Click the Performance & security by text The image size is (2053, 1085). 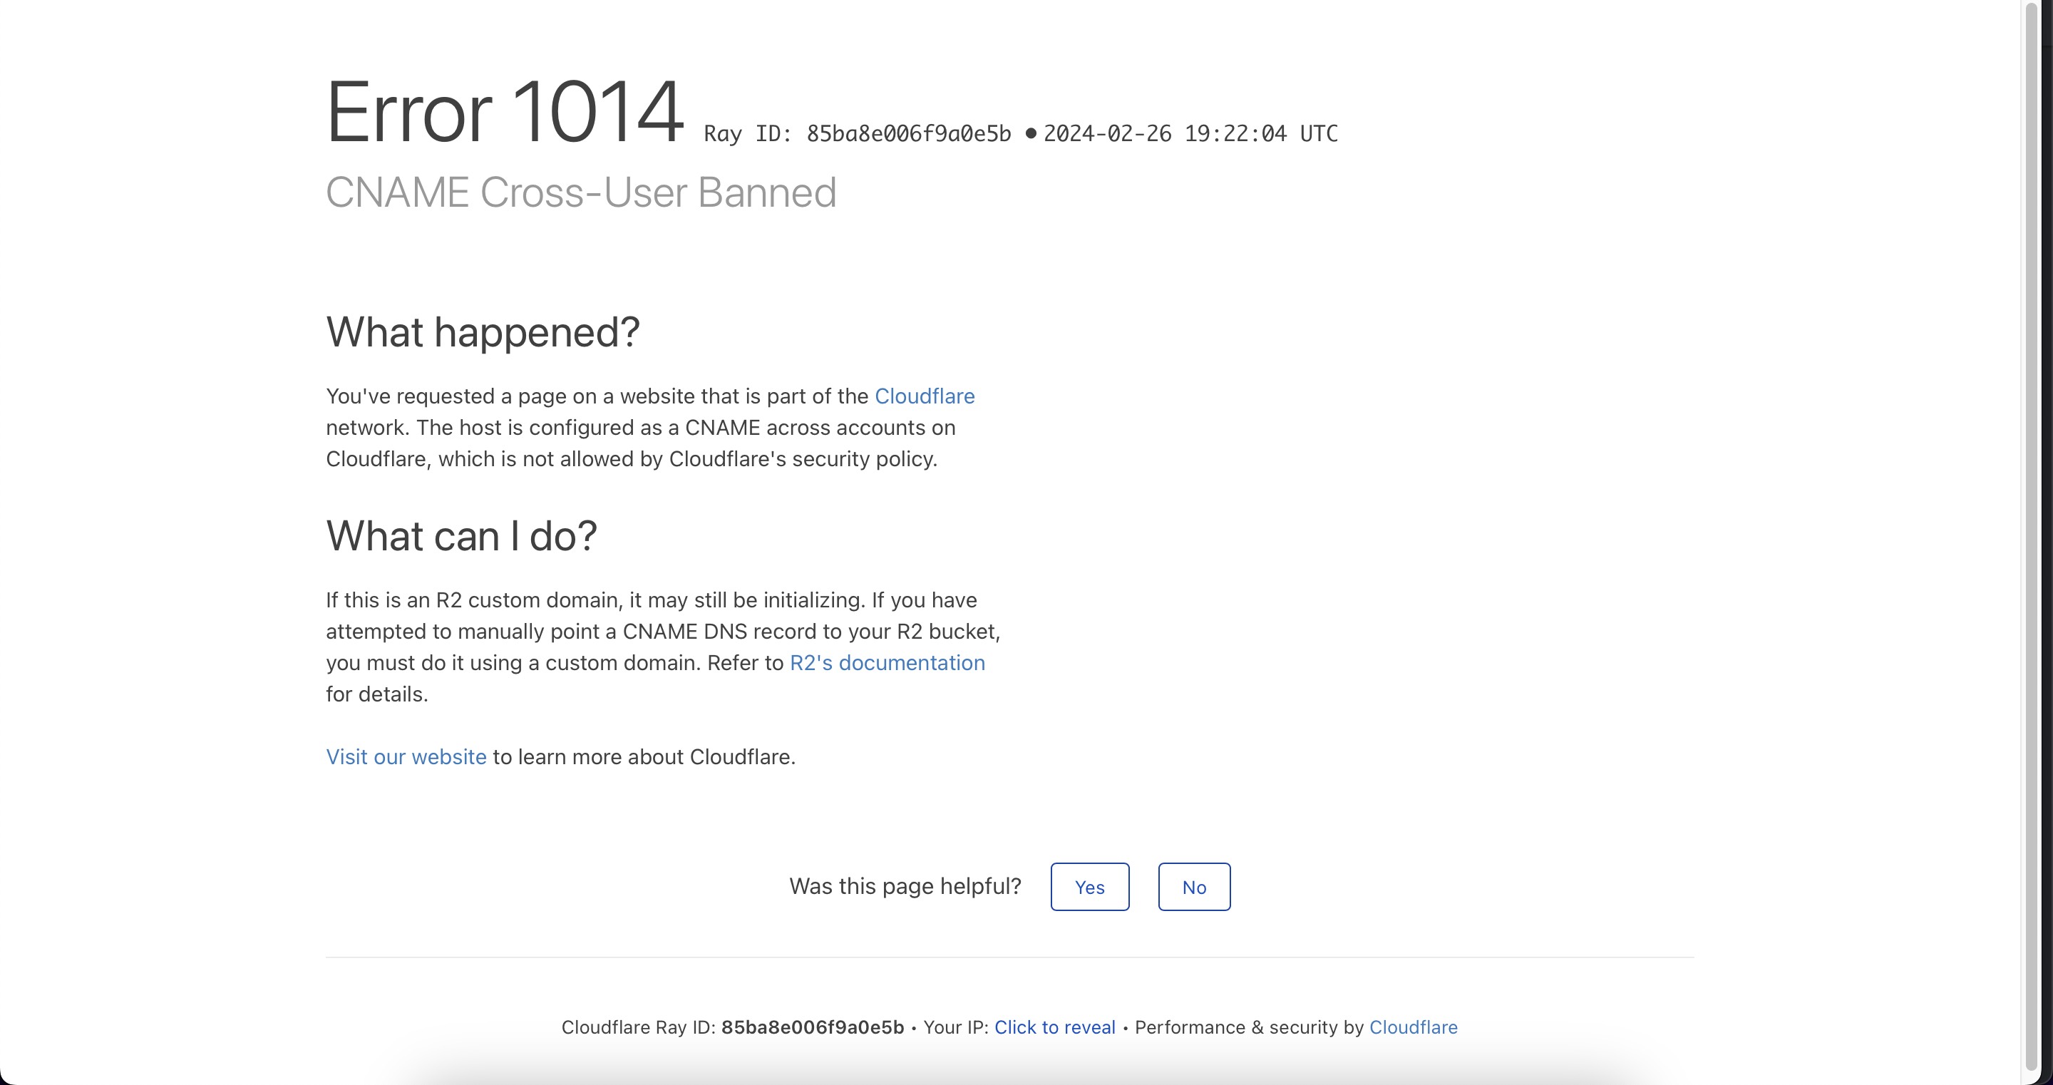pos(1248,1027)
